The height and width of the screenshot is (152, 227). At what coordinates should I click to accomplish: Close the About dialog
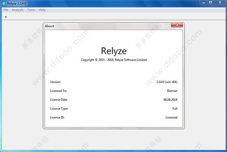(x=177, y=25)
